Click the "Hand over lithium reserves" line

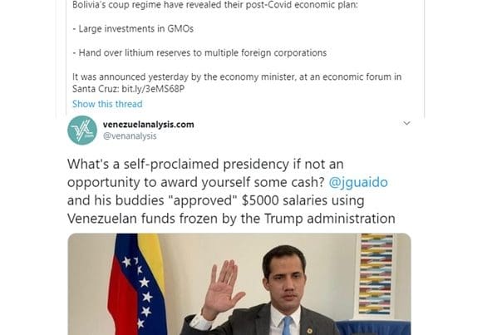199,53
